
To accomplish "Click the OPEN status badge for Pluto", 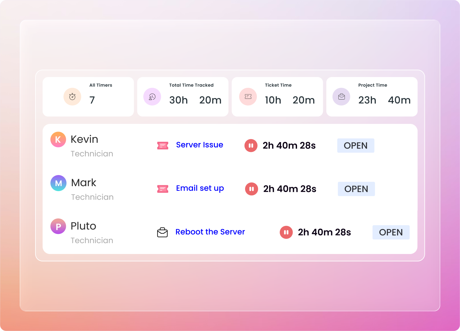I will click(x=391, y=232).
